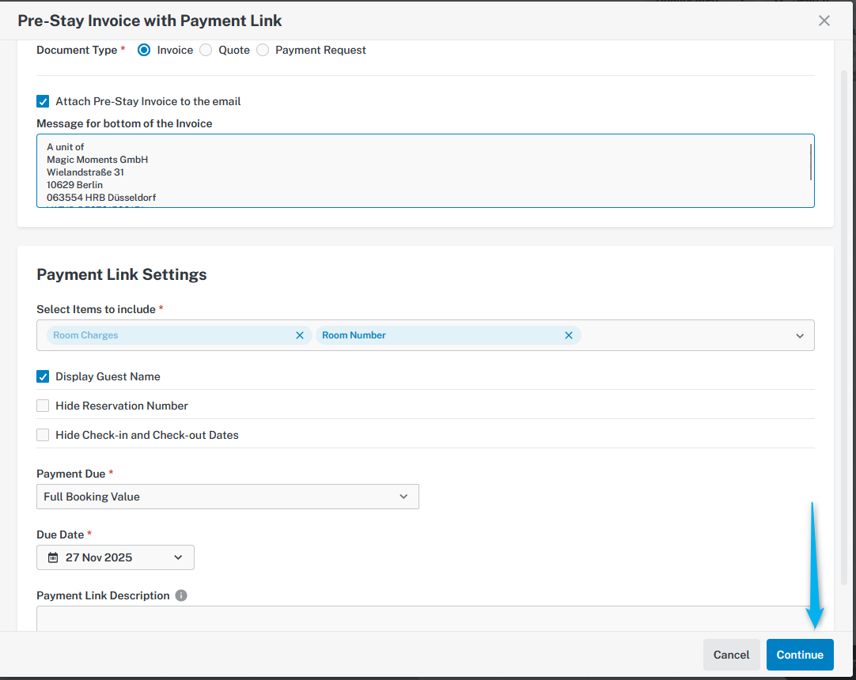Remove the Room Charges tag
Screen dimensions: 856x680
[x=300, y=335]
